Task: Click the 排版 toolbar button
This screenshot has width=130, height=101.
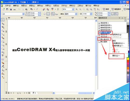Action: click(106, 9)
